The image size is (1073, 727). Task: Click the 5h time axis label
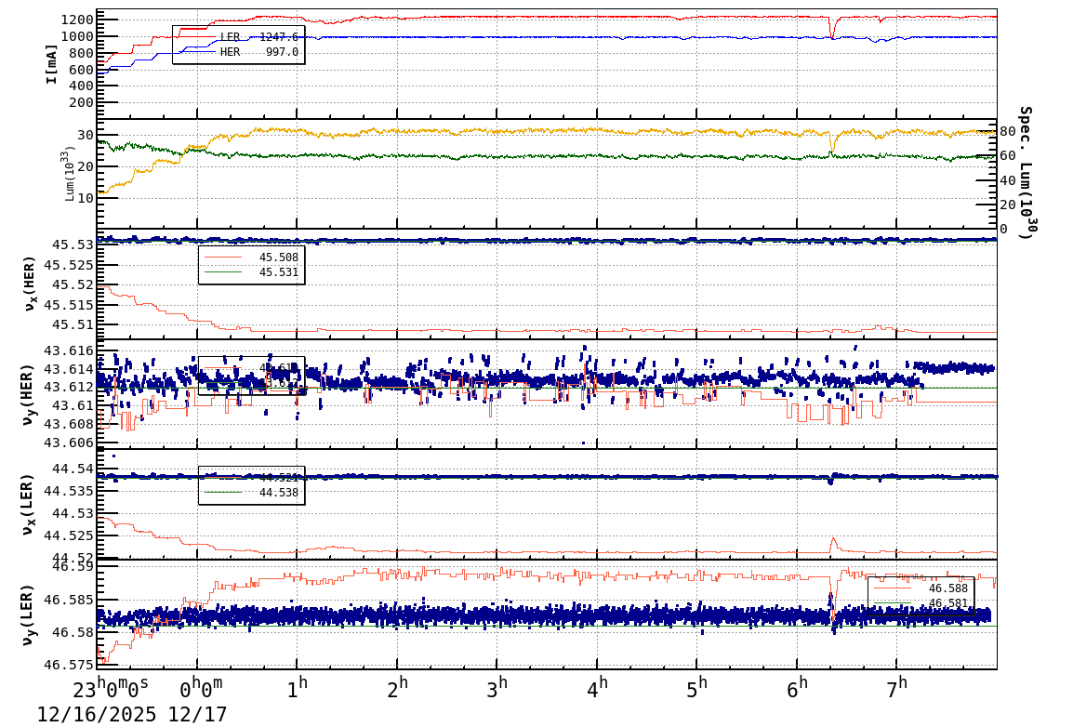(x=696, y=688)
